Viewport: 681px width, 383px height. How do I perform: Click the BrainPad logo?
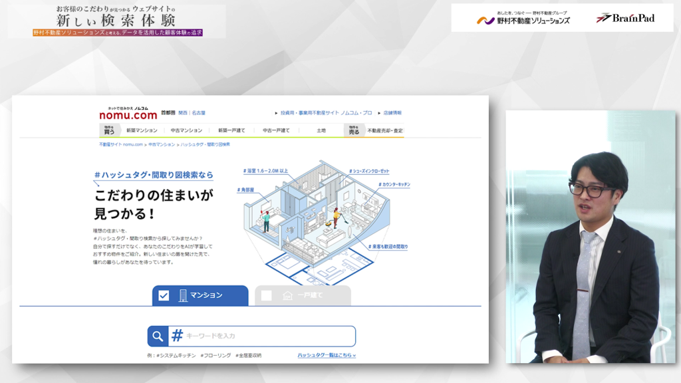pos(625,18)
